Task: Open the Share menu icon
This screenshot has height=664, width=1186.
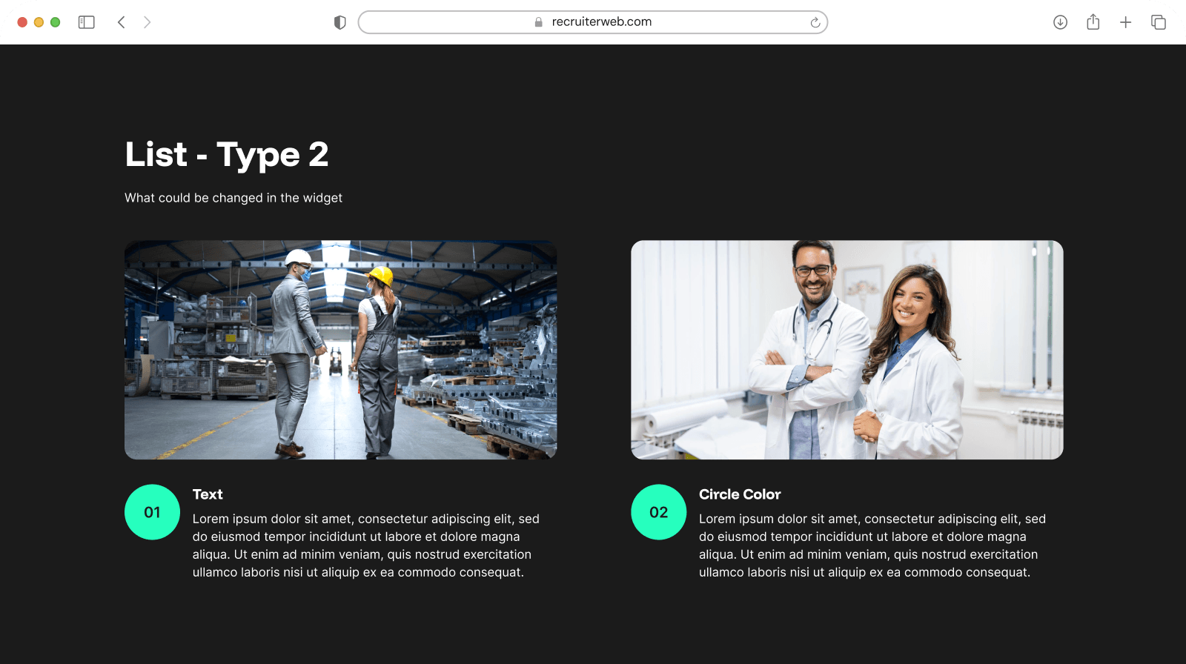Action: click(x=1093, y=22)
